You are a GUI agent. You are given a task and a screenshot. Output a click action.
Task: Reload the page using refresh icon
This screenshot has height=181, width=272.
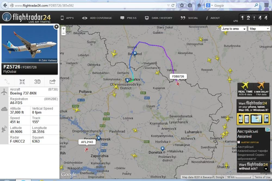[x=173, y=5]
